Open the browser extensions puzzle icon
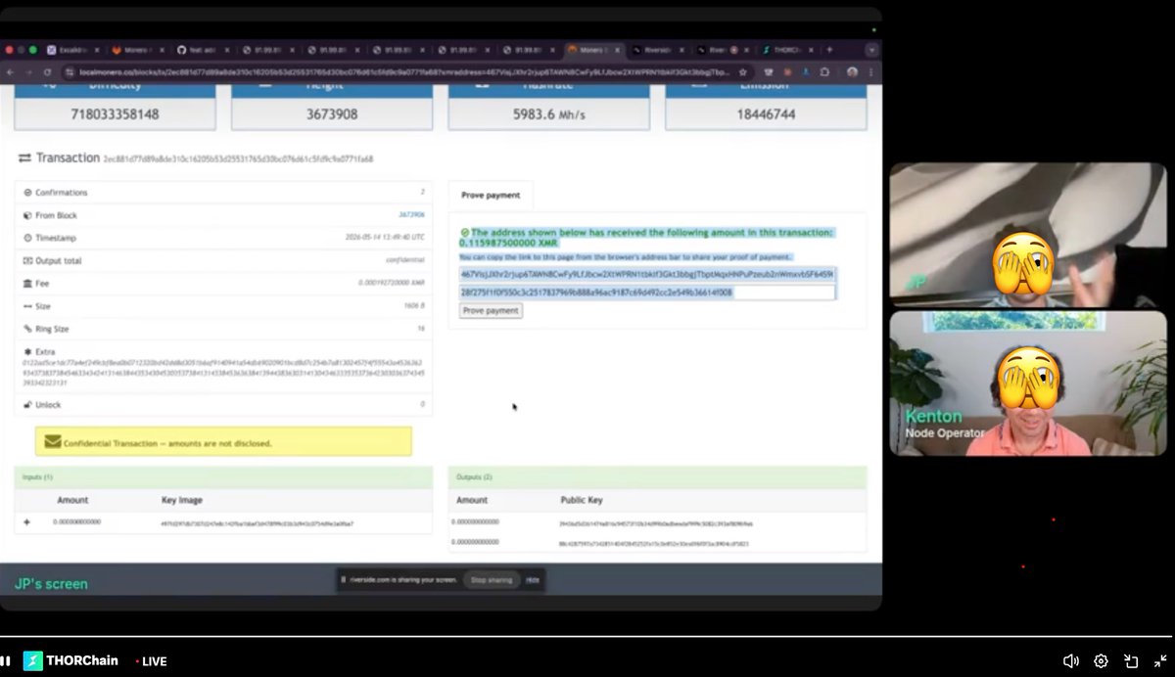This screenshot has height=677, width=1175. click(x=823, y=72)
